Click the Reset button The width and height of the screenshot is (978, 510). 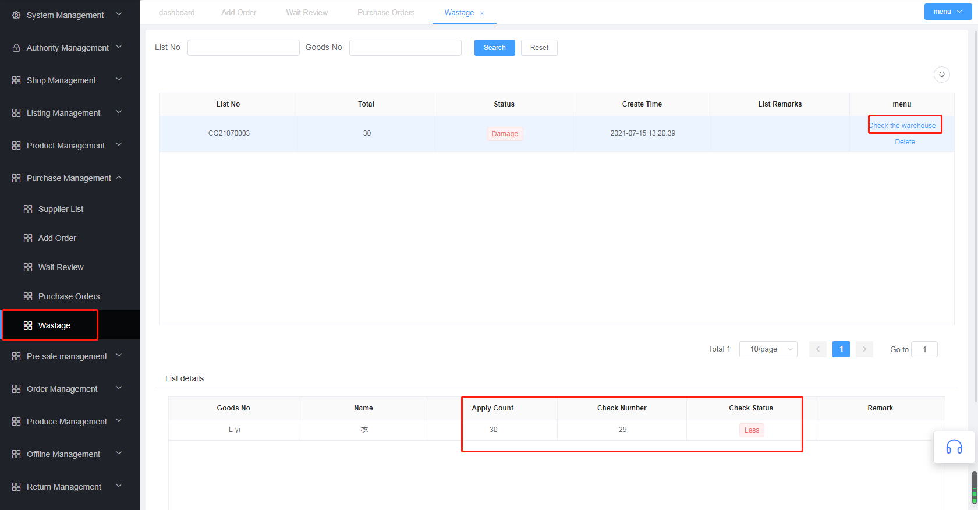click(539, 48)
